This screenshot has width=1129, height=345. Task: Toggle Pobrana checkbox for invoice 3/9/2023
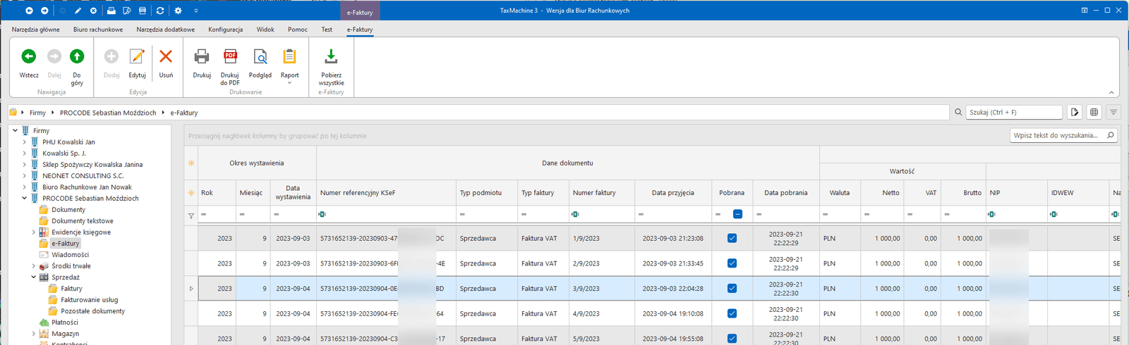pos(732,289)
